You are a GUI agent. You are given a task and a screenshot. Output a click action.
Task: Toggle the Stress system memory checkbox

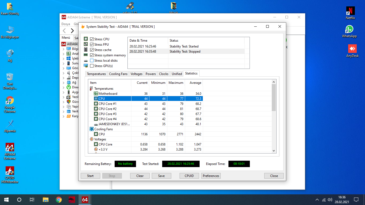pos(92,55)
